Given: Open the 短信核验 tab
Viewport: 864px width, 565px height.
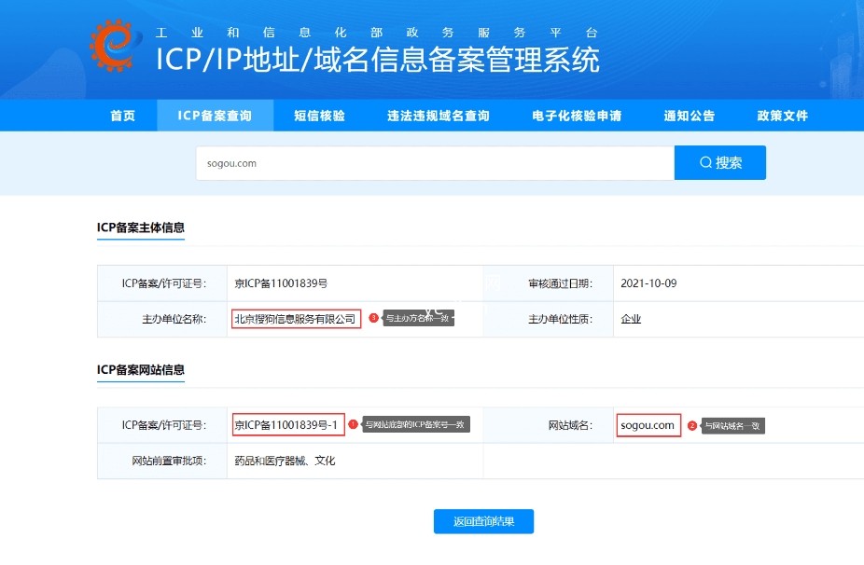Looking at the screenshot, I should [320, 116].
